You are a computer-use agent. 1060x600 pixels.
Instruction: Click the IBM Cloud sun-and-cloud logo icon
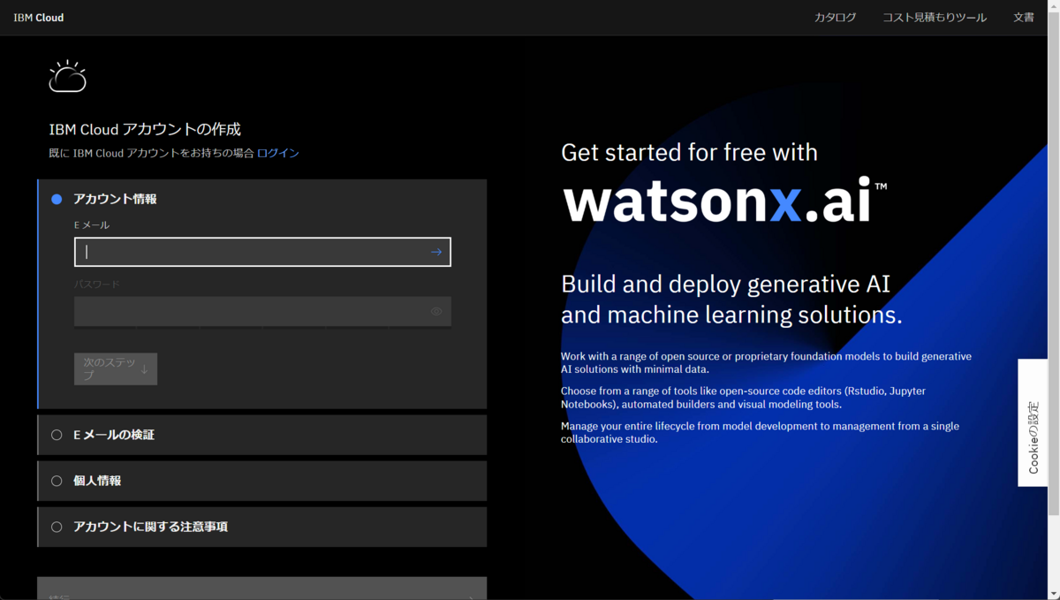coord(68,76)
